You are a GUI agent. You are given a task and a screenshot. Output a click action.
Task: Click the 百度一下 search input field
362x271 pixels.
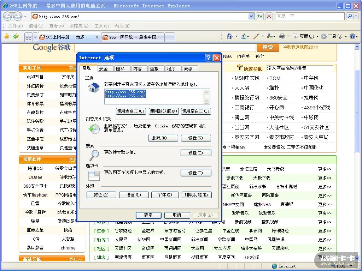pyautogui.click(x=310, y=16)
